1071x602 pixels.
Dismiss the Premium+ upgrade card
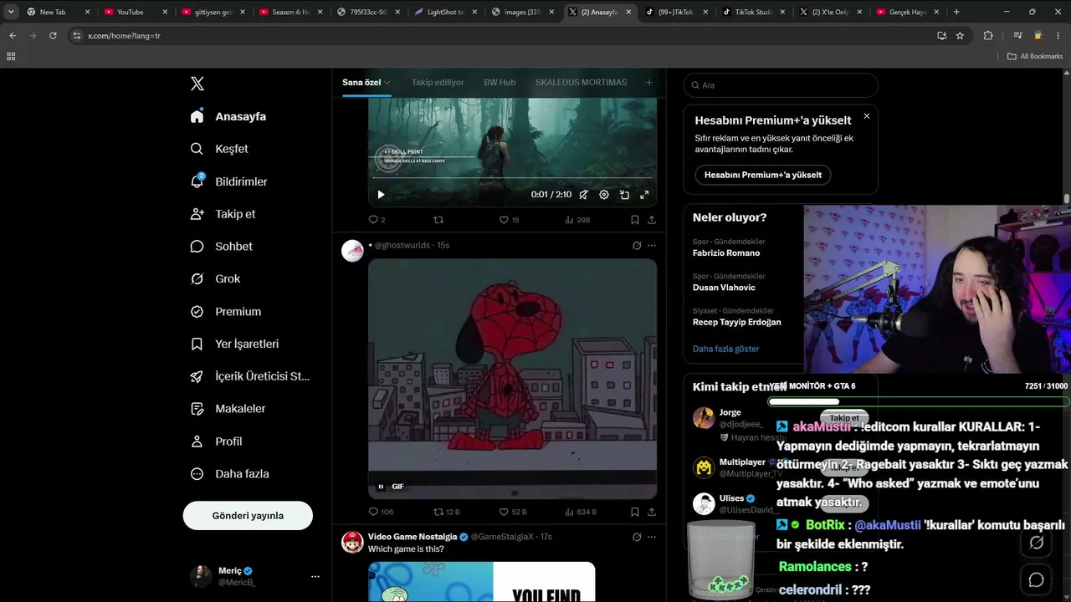coord(867,116)
